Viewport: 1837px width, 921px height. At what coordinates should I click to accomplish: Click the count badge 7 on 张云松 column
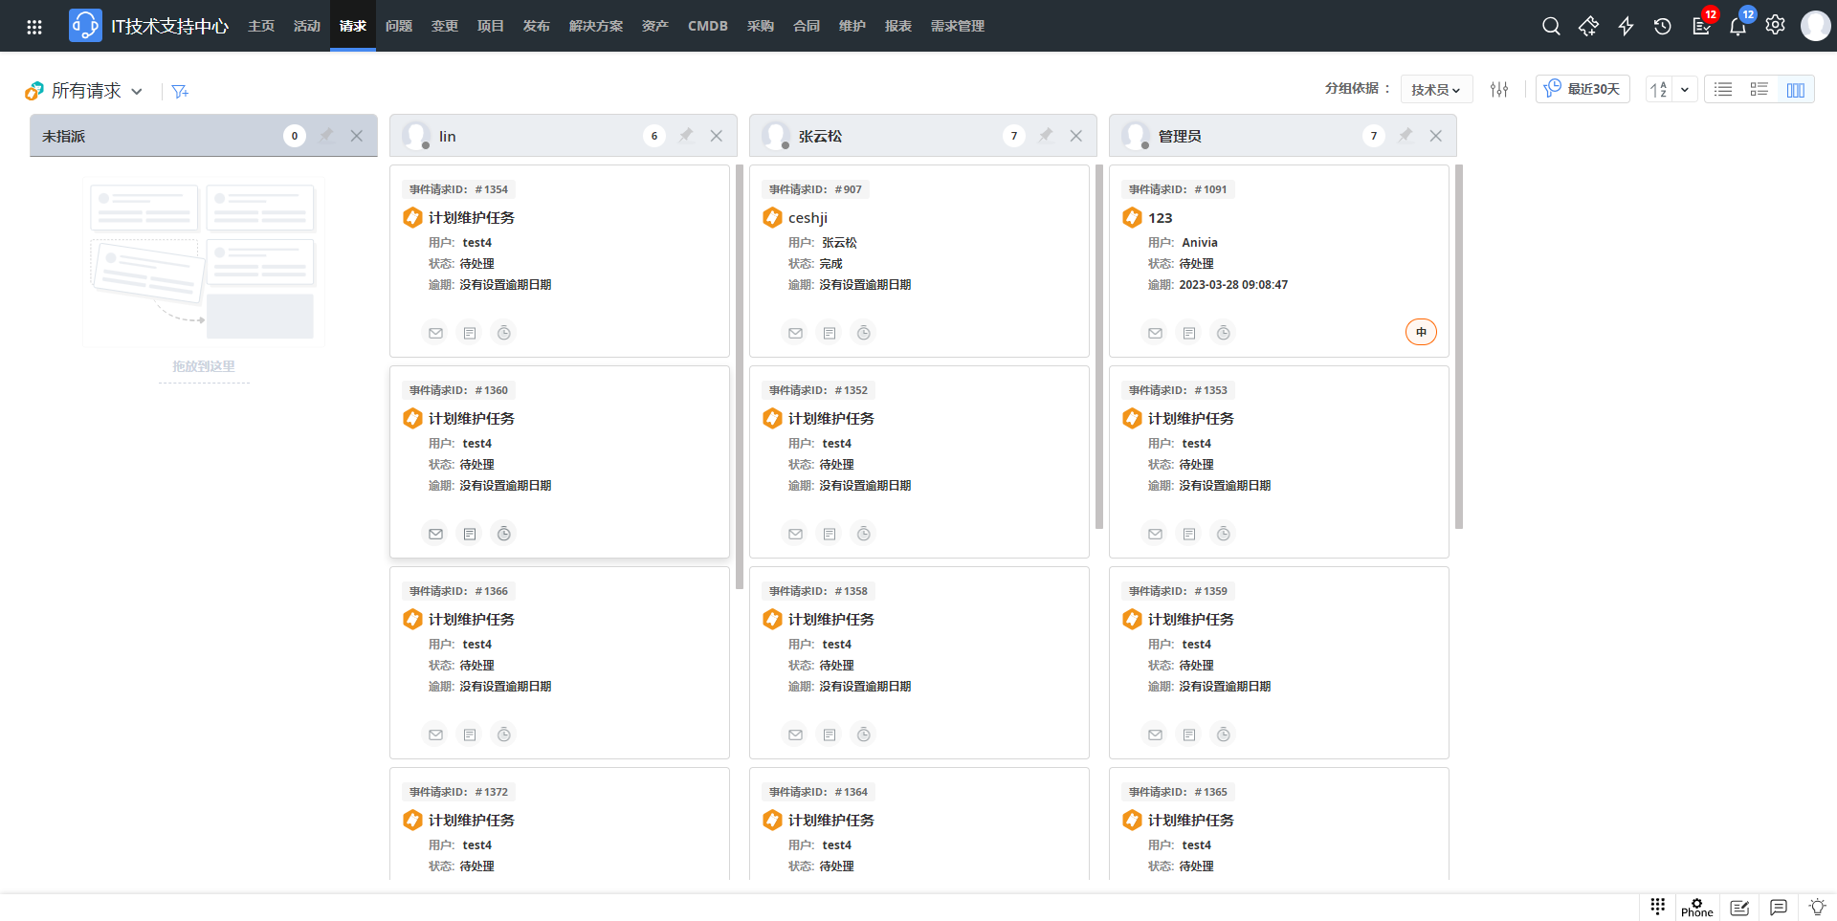pos(1014,136)
